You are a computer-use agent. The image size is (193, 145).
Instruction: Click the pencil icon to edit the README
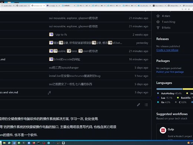pos(138,105)
